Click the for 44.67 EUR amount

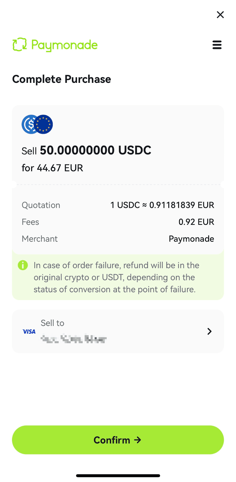[52, 168]
